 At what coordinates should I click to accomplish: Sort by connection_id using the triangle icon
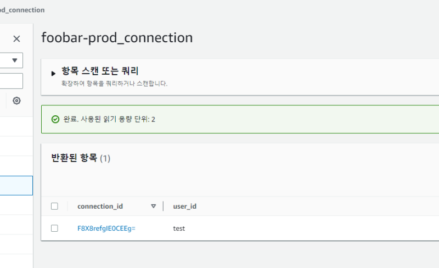[x=154, y=206]
